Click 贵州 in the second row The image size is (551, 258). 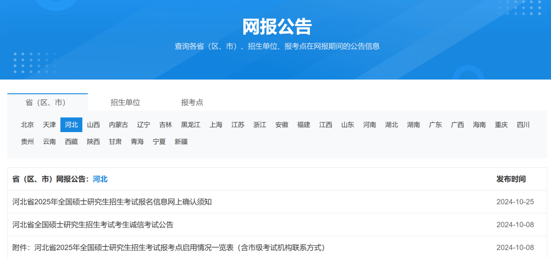28,142
